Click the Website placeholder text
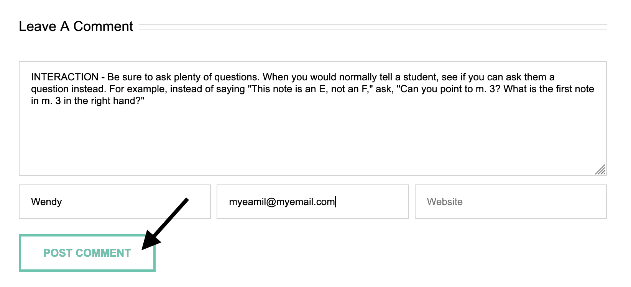This screenshot has height=287, width=631. point(445,202)
